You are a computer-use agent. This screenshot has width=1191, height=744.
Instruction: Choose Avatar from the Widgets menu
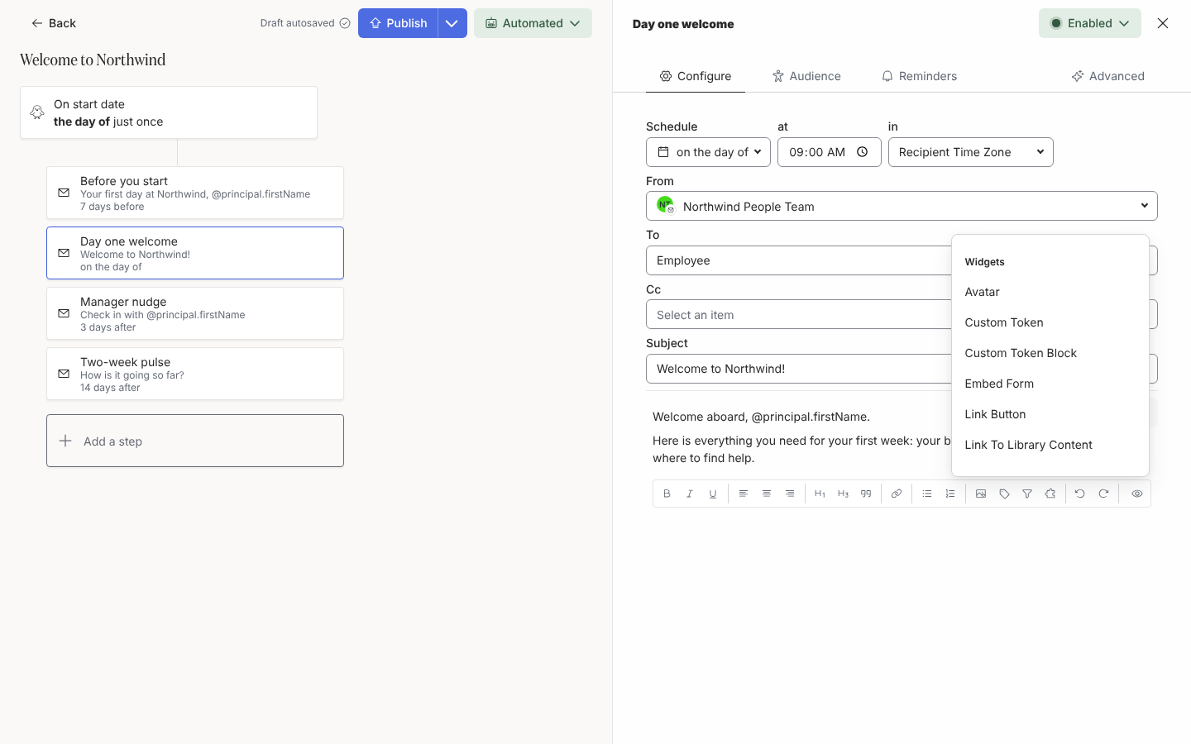(1050, 292)
